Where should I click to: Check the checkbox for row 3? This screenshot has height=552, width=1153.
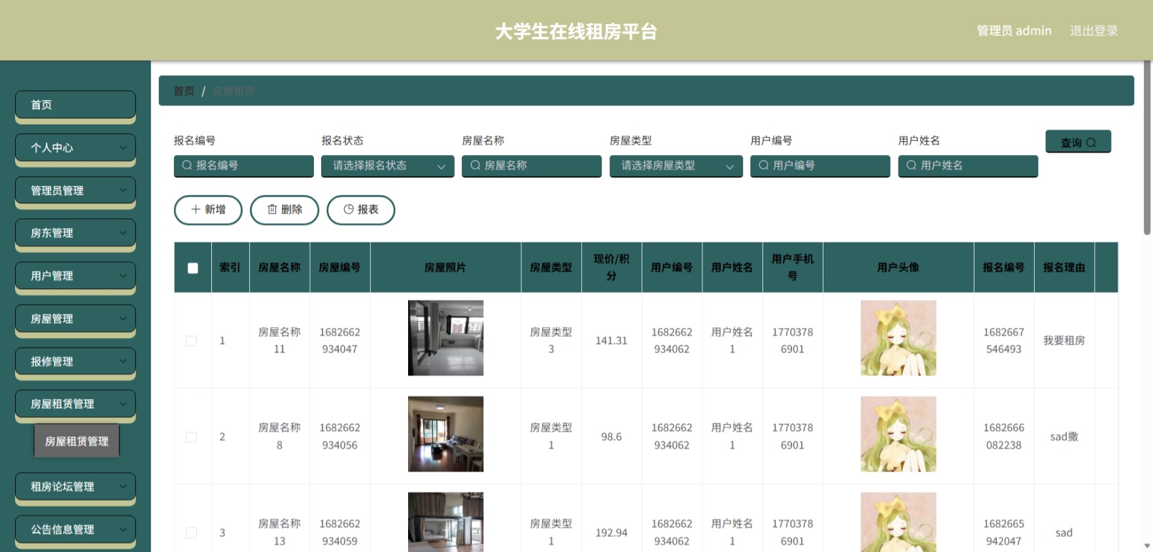point(192,532)
